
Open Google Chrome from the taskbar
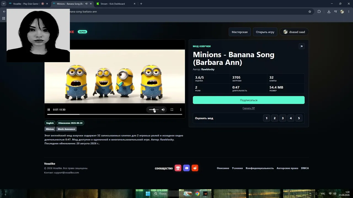pos(197,194)
